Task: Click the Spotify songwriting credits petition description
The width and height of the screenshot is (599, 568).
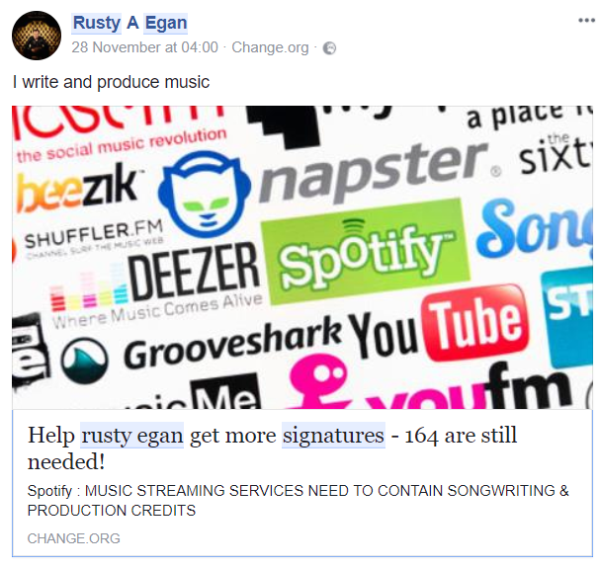Action: 298,500
